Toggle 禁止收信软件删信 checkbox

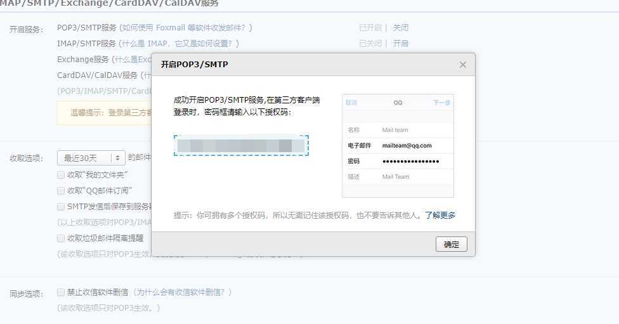61,292
